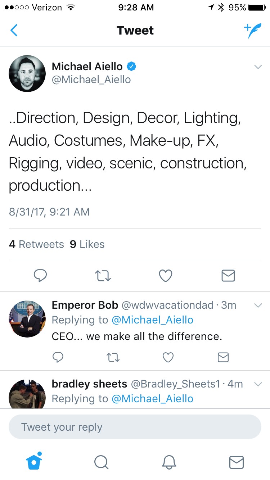
Task: Retweet Michael Aiello's main tweet
Action: tap(103, 276)
